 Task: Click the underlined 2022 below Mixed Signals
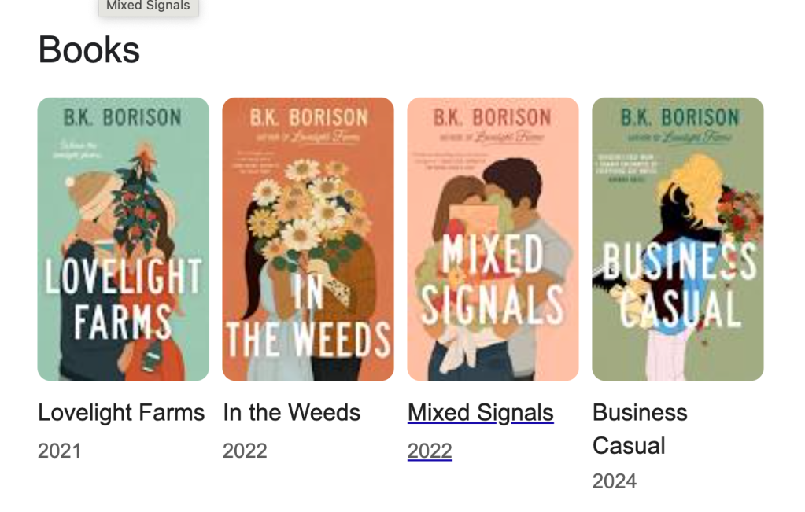click(x=430, y=451)
